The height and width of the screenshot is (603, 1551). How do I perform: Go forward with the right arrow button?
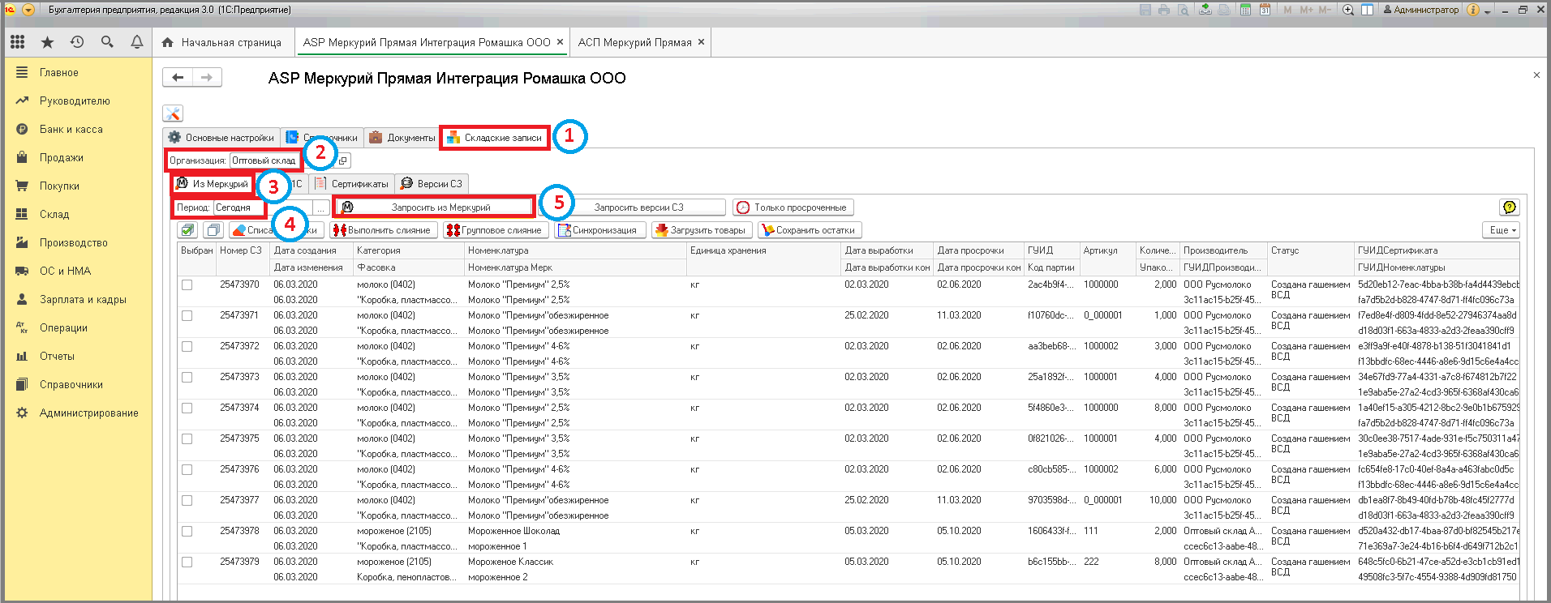[x=207, y=78]
